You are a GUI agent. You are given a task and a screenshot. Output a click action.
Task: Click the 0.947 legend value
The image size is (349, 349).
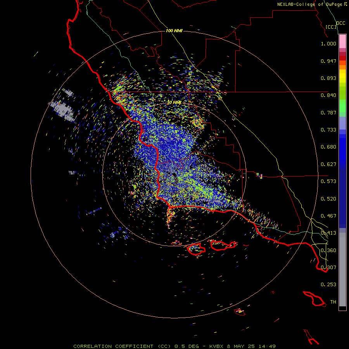pyautogui.click(x=328, y=61)
